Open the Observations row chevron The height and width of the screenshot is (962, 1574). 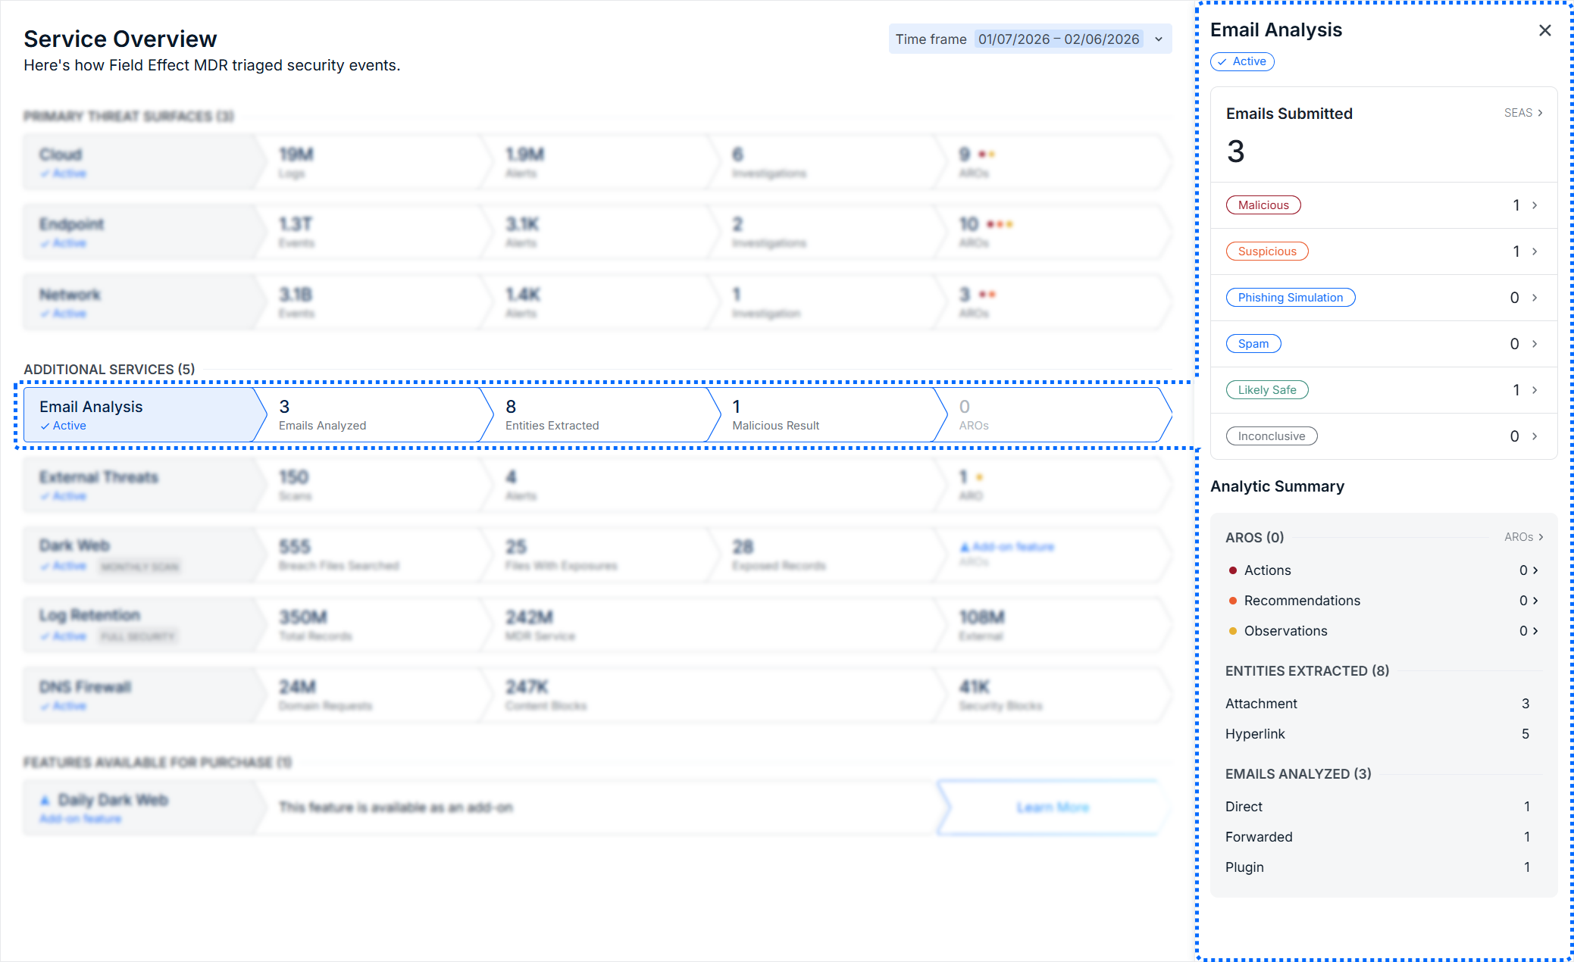(1535, 631)
